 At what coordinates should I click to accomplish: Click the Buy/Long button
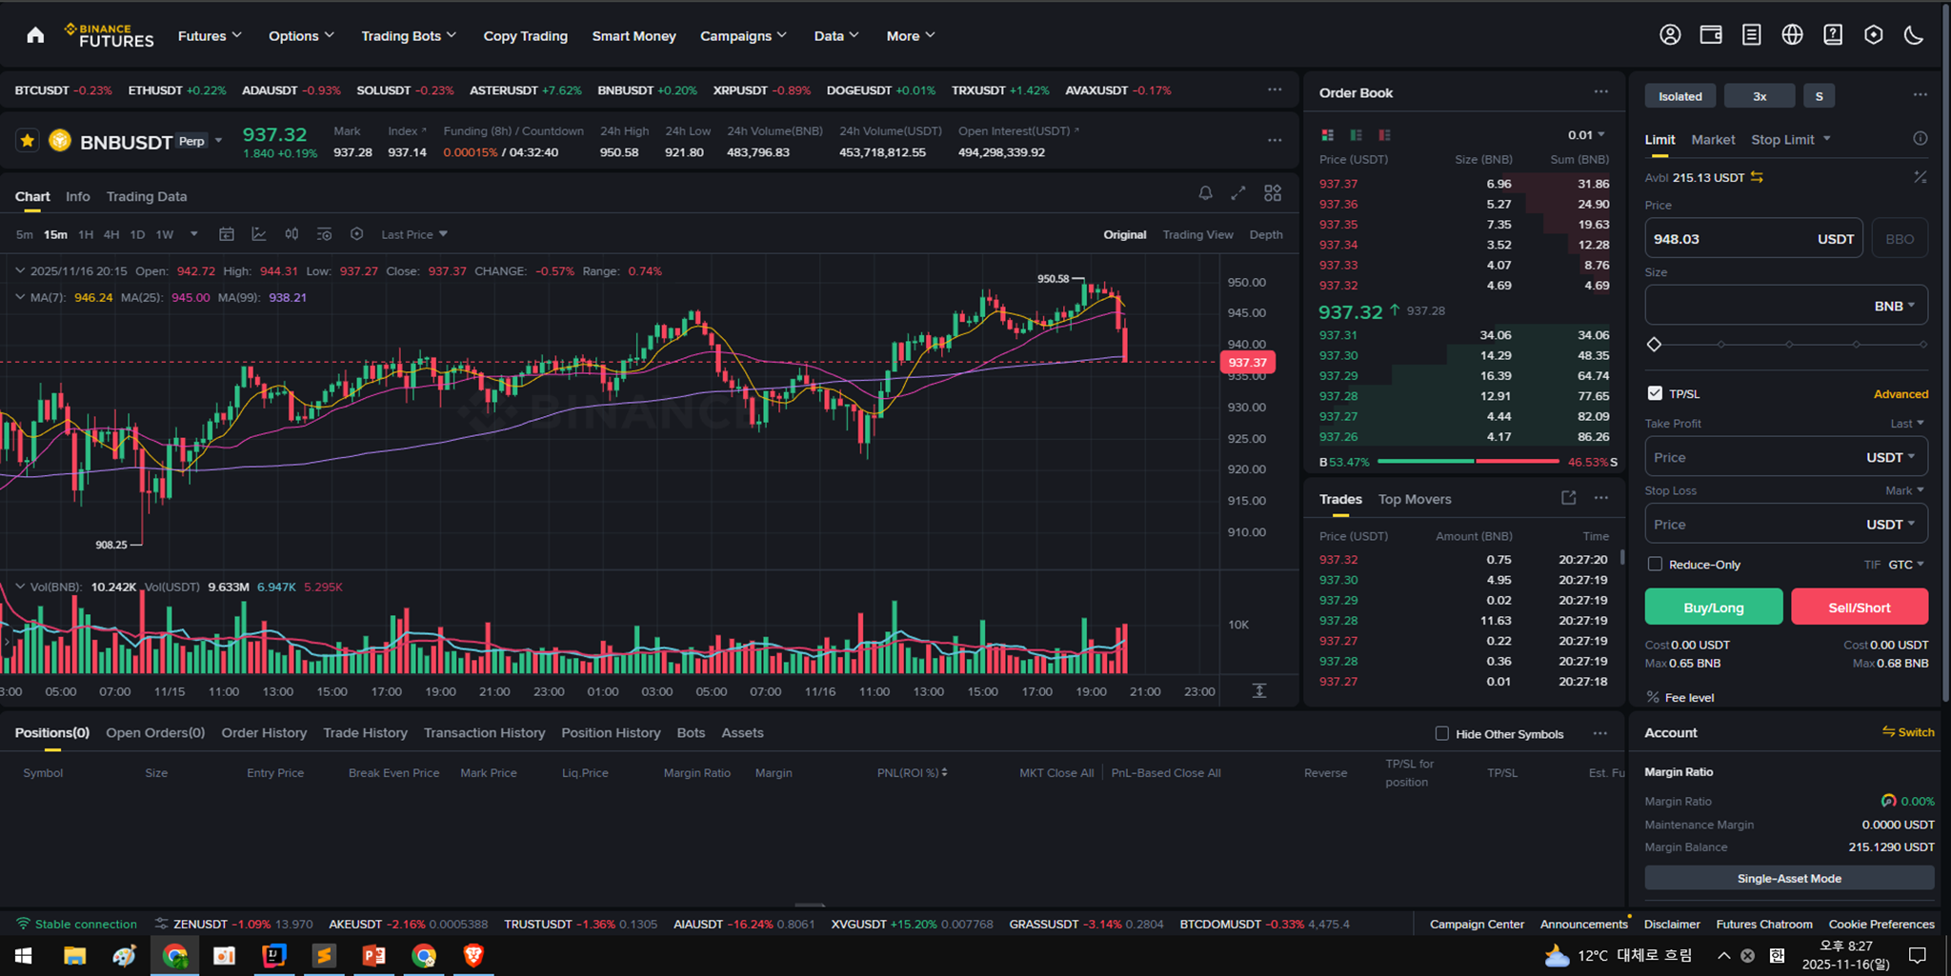click(x=1714, y=607)
